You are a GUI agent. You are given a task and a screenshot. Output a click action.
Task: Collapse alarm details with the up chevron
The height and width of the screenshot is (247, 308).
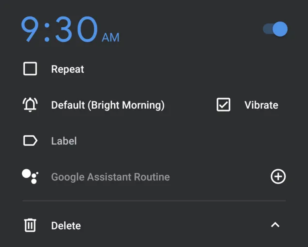click(275, 225)
